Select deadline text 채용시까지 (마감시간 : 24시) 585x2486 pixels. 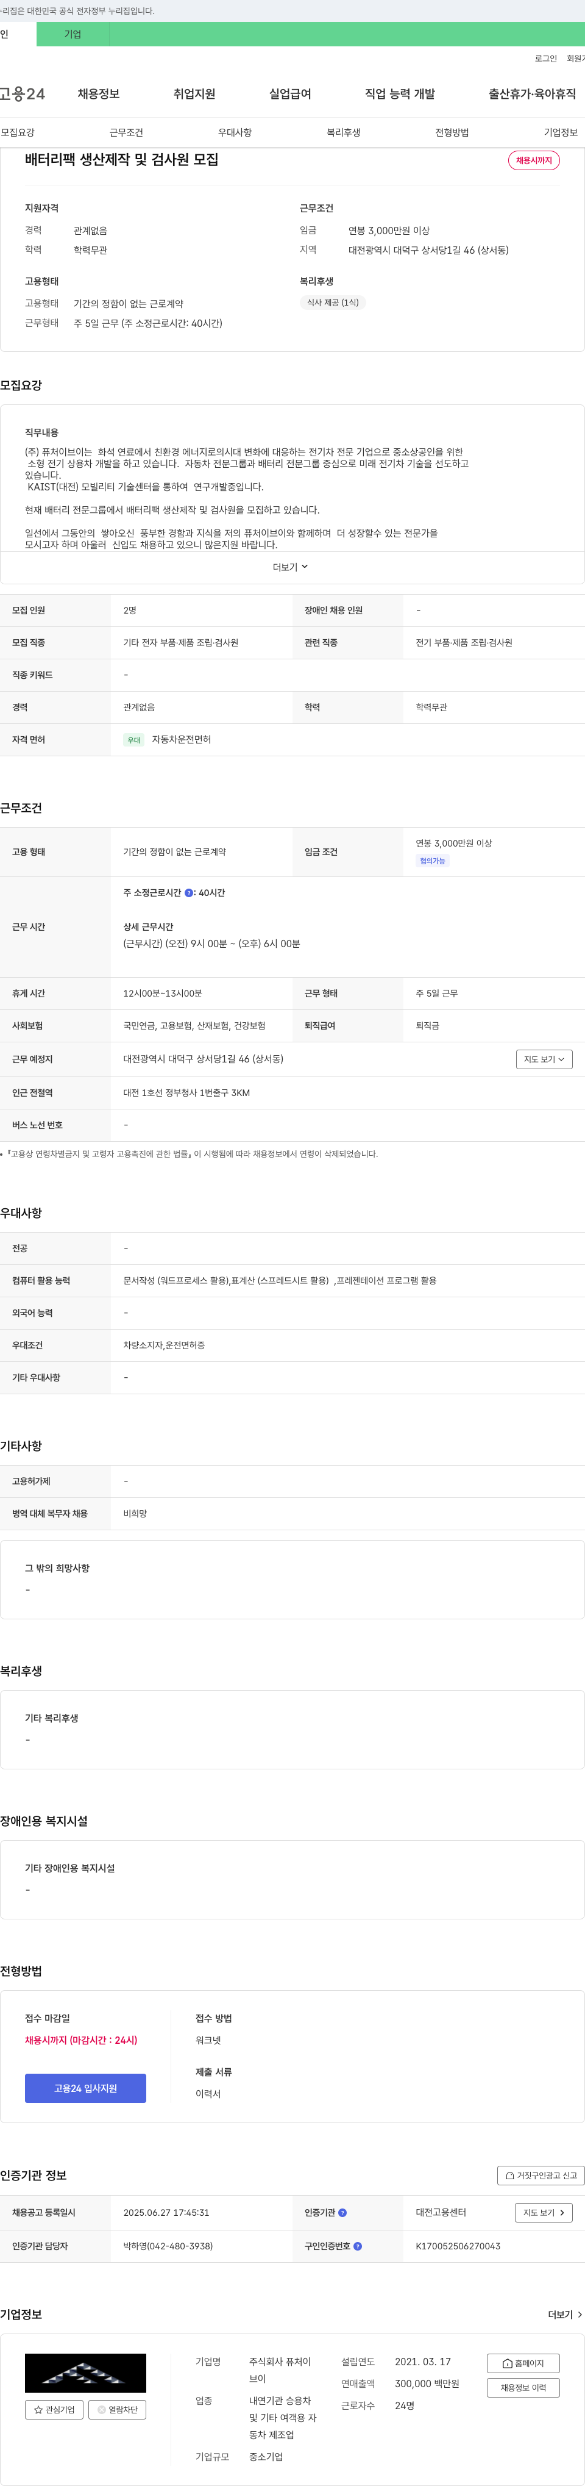tap(81, 2040)
